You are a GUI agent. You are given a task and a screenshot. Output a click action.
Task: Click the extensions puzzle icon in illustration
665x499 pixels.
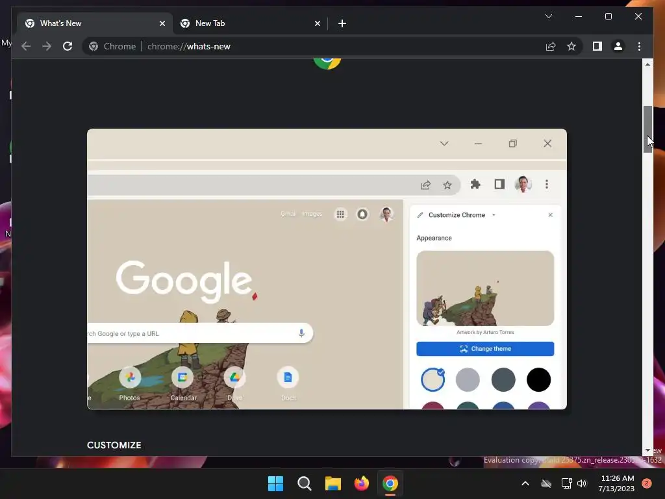[x=475, y=184]
